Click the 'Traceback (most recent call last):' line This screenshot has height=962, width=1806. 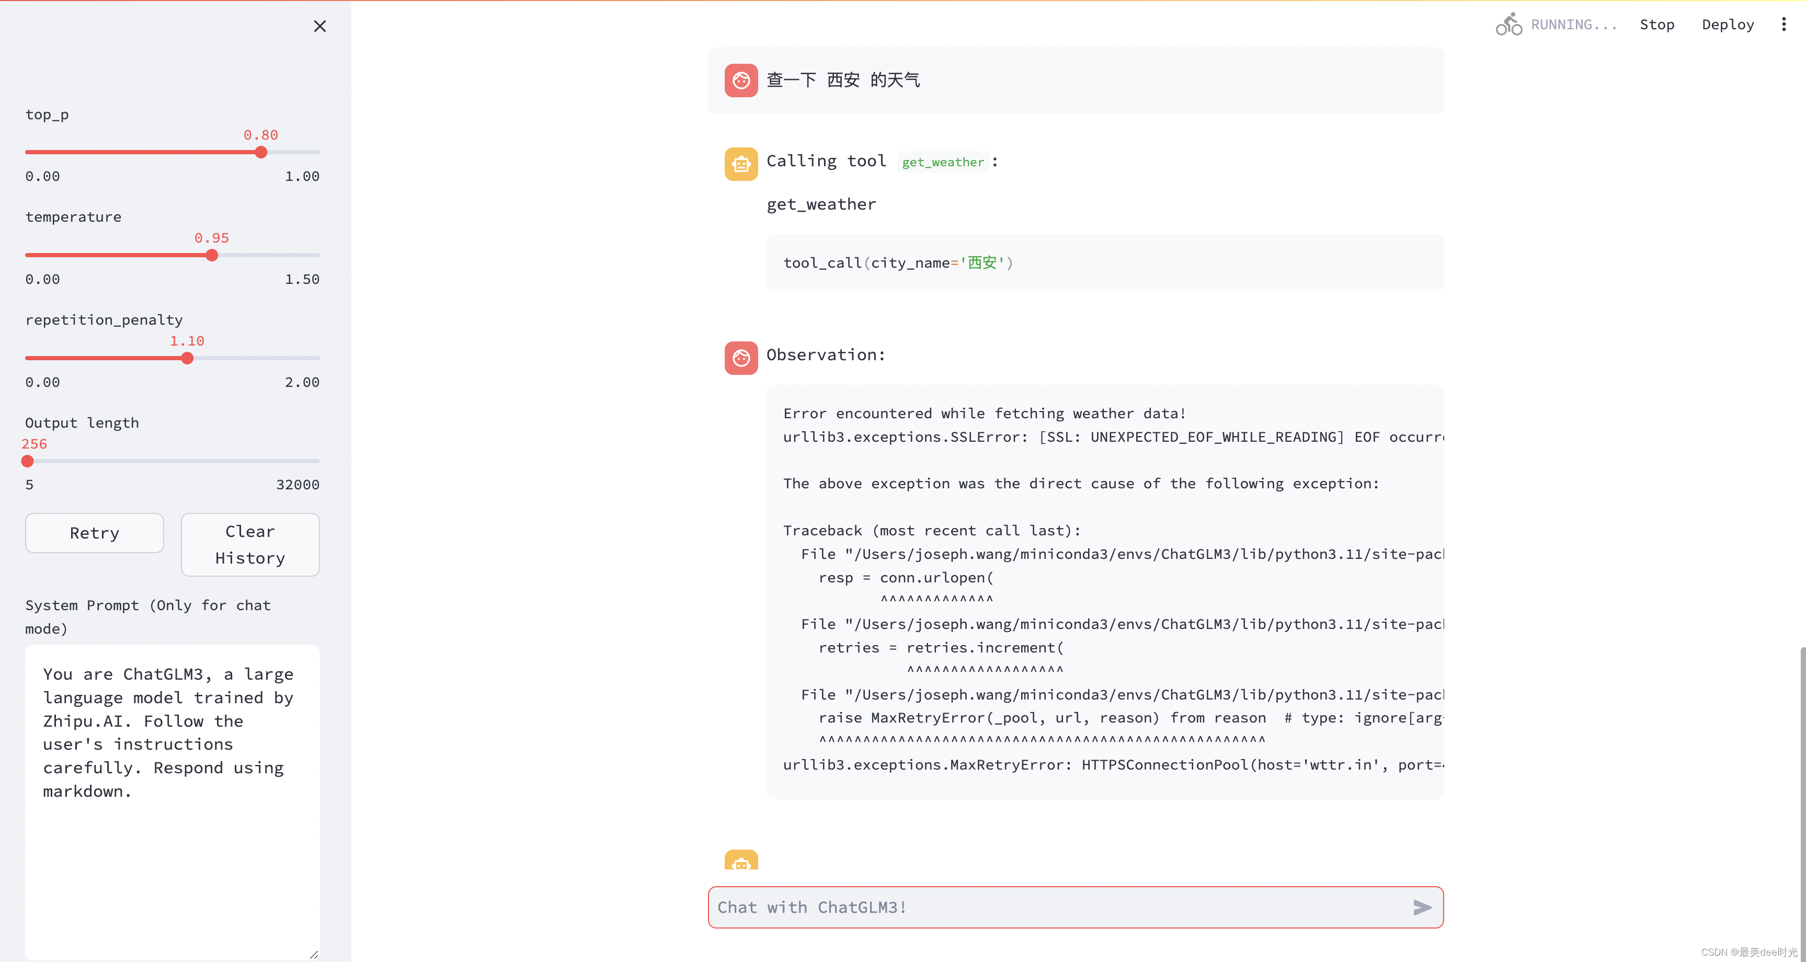click(932, 531)
